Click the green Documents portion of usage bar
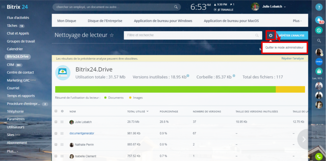The image size is (326, 161). (165, 89)
